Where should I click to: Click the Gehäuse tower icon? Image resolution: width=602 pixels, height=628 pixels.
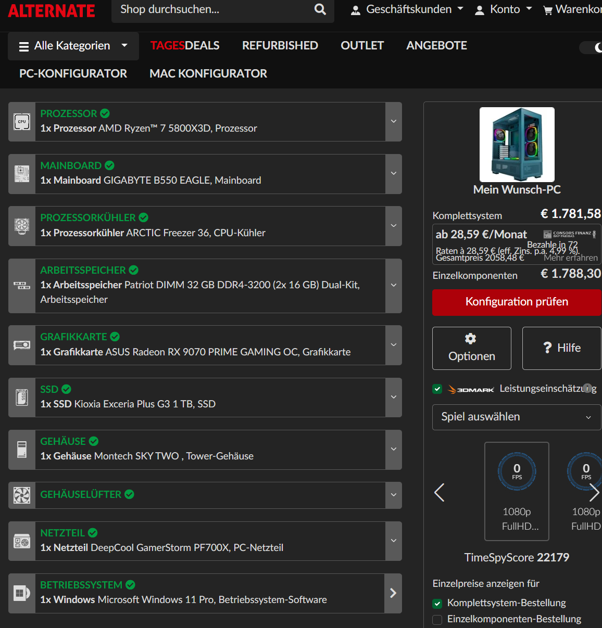(22, 449)
